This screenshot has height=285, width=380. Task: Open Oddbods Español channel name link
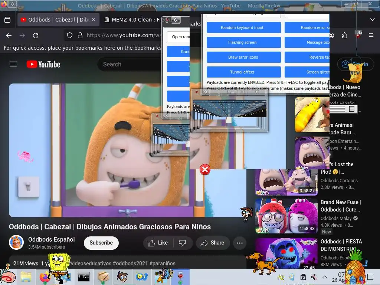[51, 239]
